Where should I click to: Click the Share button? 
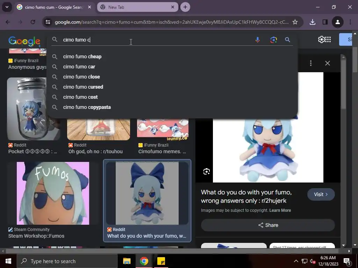268,225
